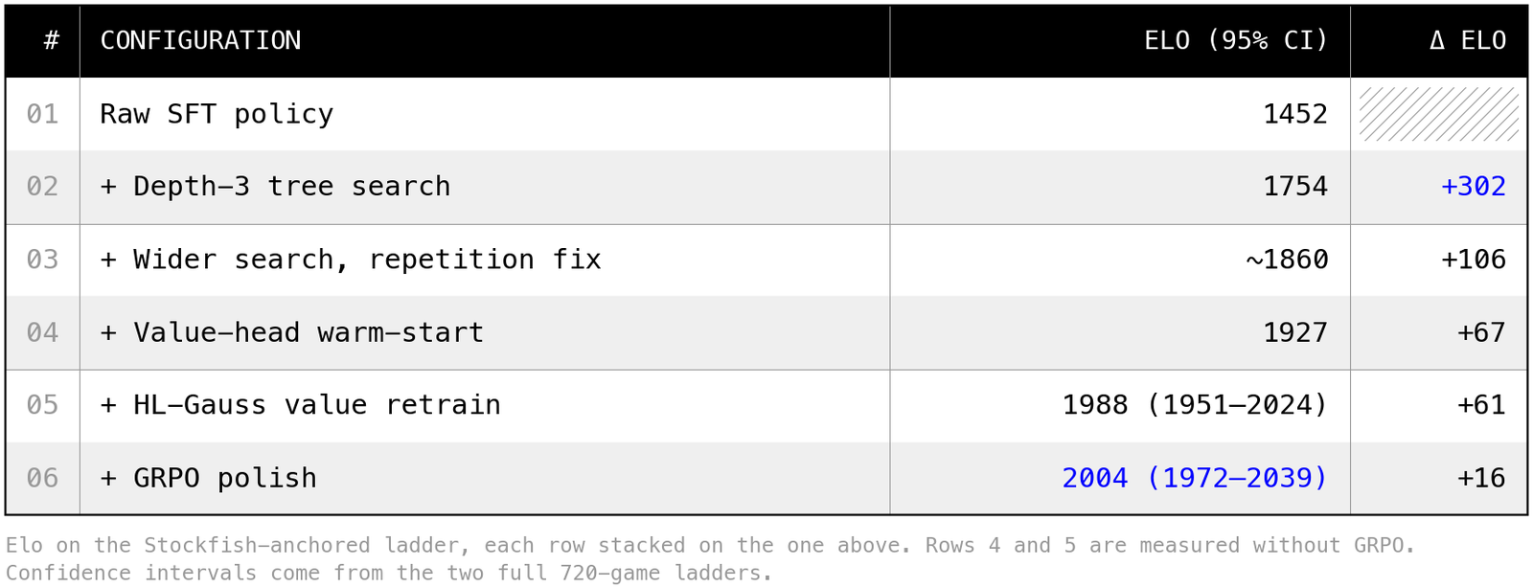Click the 1988 (1951–2024) Elo cell
The image size is (1533, 588).
click(1195, 405)
